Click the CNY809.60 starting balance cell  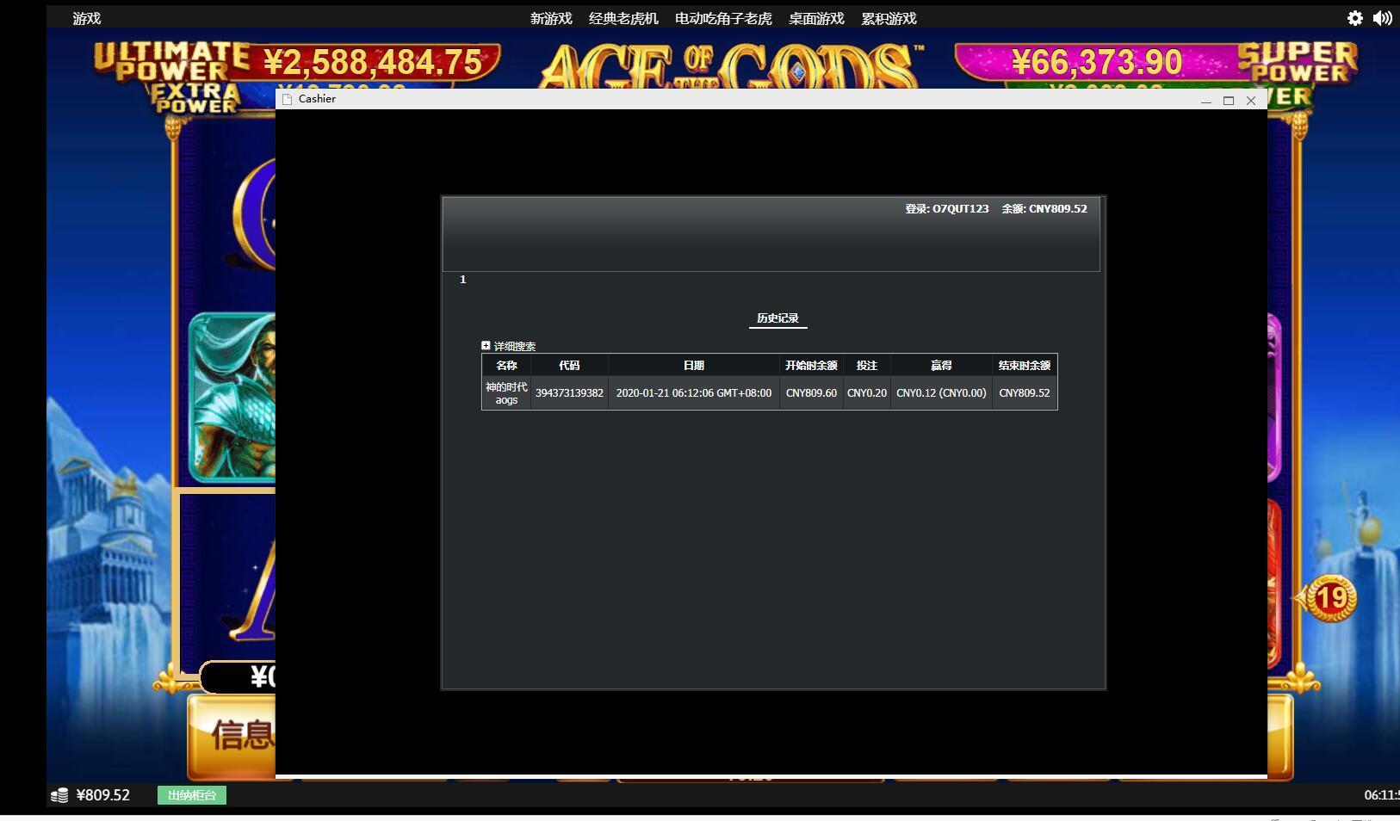pyautogui.click(x=811, y=393)
